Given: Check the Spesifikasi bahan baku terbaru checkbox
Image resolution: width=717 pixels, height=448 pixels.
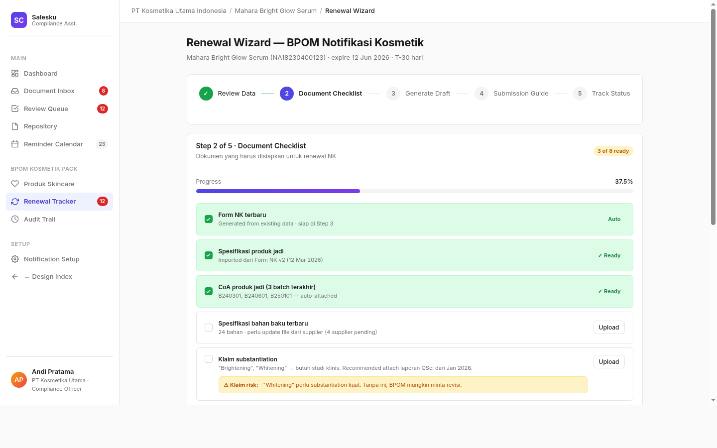Looking at the screenshot, I should click(209, 328).
